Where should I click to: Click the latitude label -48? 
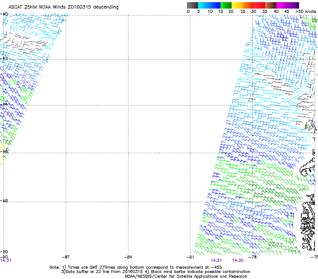(x=4, y=200)
